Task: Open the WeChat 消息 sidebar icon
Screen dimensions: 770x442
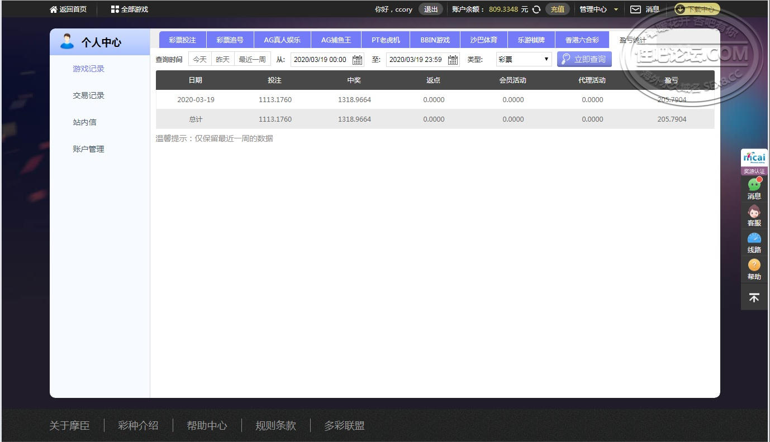Action: [x=754, y=185]
